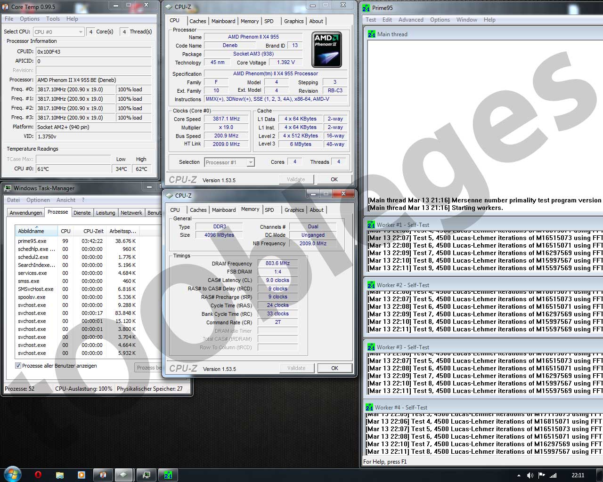Open network signal tray icon
Image resolution: width=603 pixels, height=482 pixels.
(553, 475)
